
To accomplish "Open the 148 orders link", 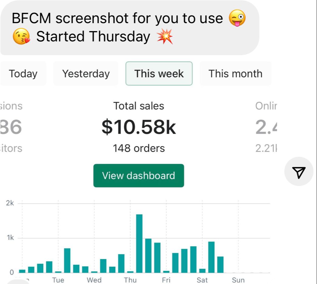I will 139,148.
